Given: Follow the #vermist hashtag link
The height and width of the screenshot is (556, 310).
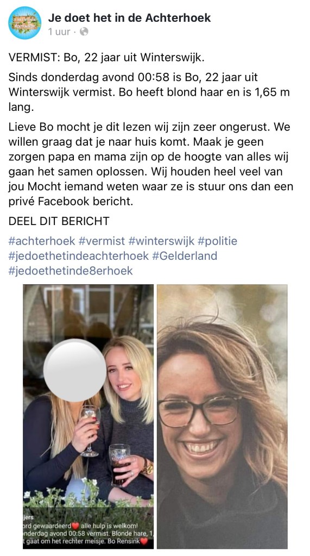Looking at the screenshot, I should coord(102,241).
